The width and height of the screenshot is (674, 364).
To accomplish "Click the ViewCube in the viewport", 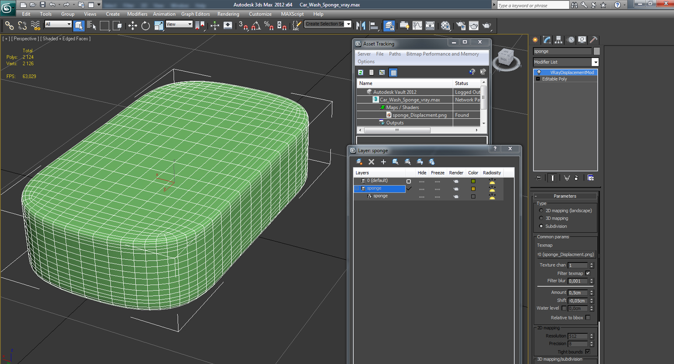I will [506, 58].
